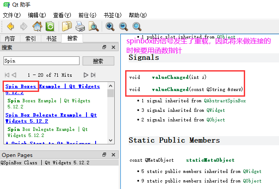Screen dimensions: 279x189
Task: Close the Open Pages panel
Action: tap(113, 155)
